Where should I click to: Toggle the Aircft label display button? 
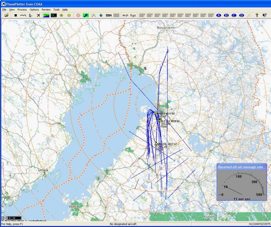click(x=125, y=15)
